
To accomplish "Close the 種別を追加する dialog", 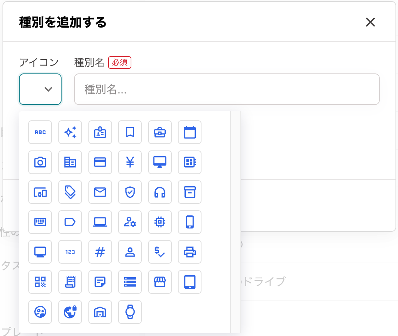I will [x=370, y=22].
